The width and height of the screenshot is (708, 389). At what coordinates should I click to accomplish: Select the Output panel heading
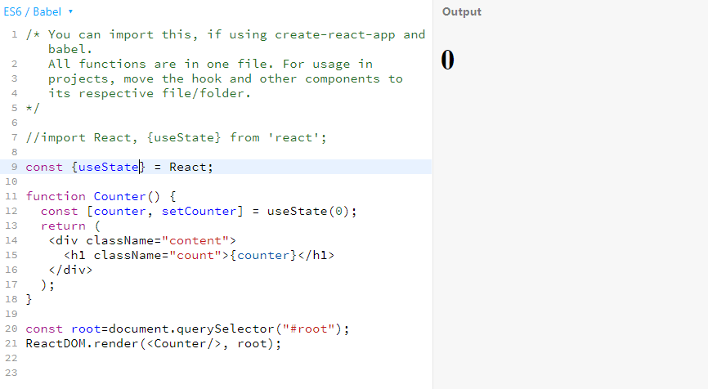click(x=461, y=11)
